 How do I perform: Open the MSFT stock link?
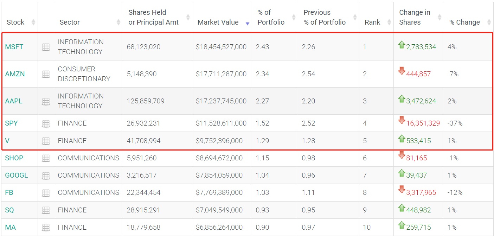14,47
